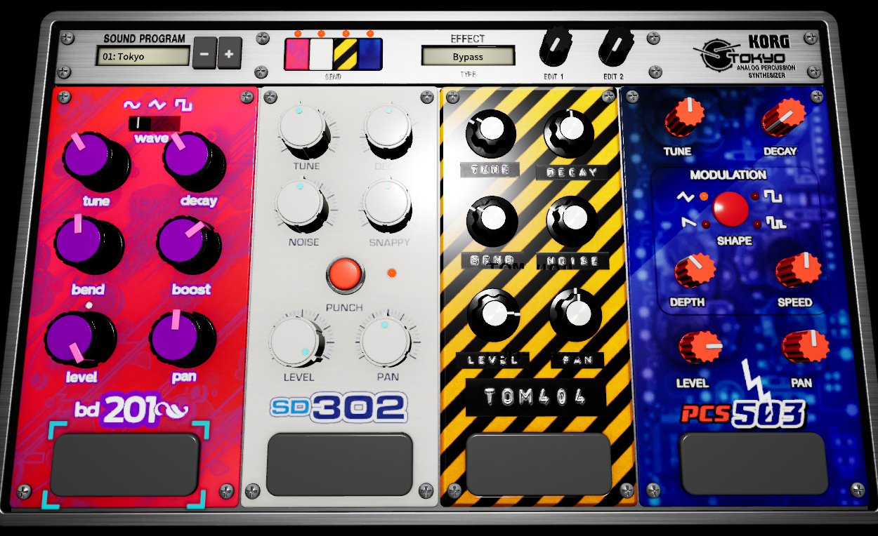Toggle the bd201 wave selector switch
Screen dimensions: 878x536
click(x=154, y=123)
